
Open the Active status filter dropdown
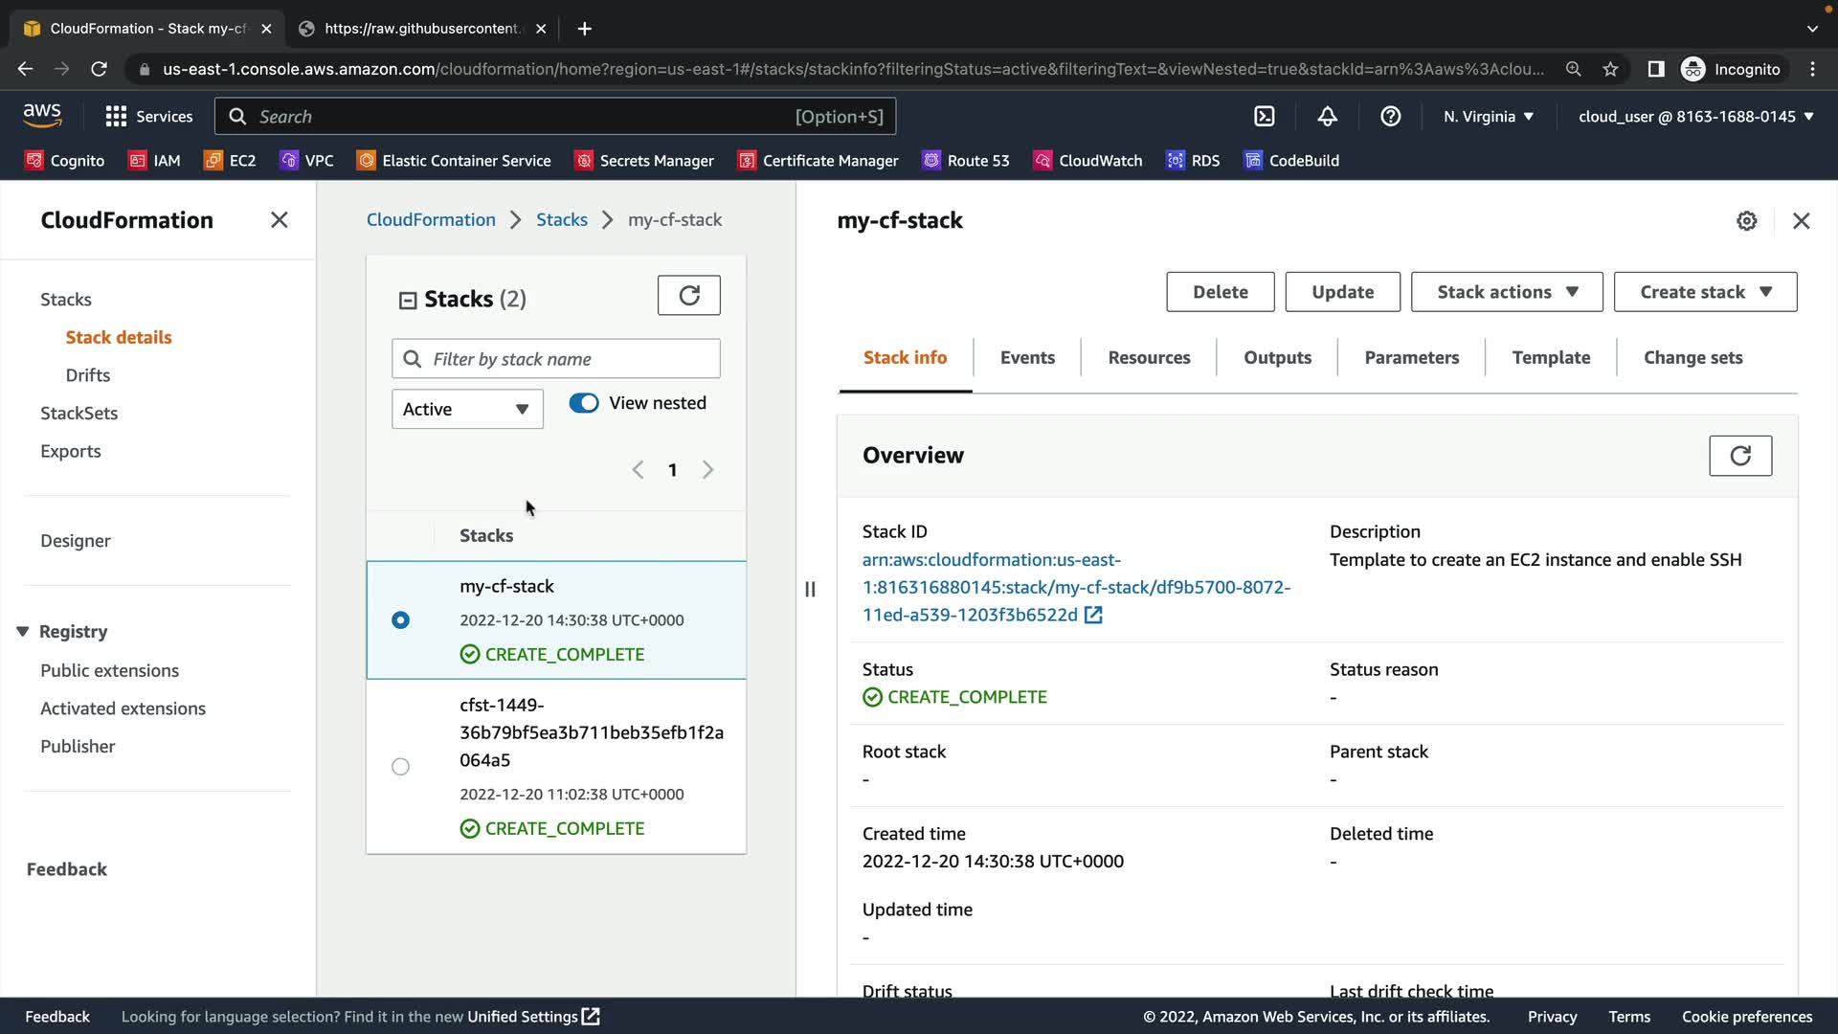pyautogui.click(x=467, y=409)
